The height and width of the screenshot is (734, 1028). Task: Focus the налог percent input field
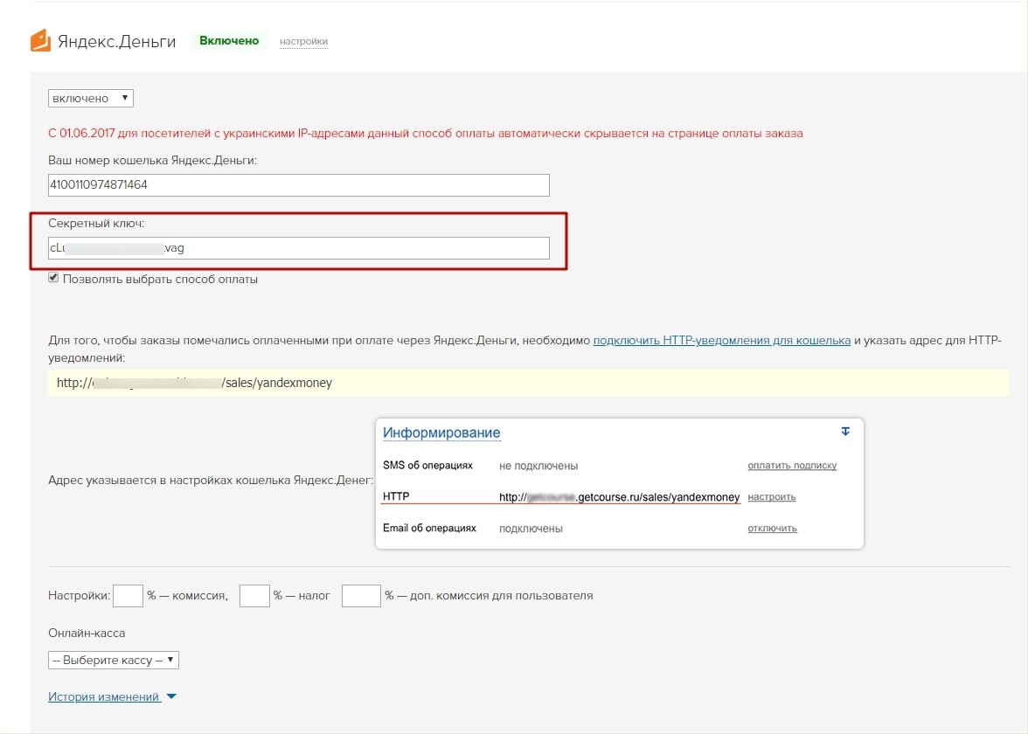[x=254, y=596]
